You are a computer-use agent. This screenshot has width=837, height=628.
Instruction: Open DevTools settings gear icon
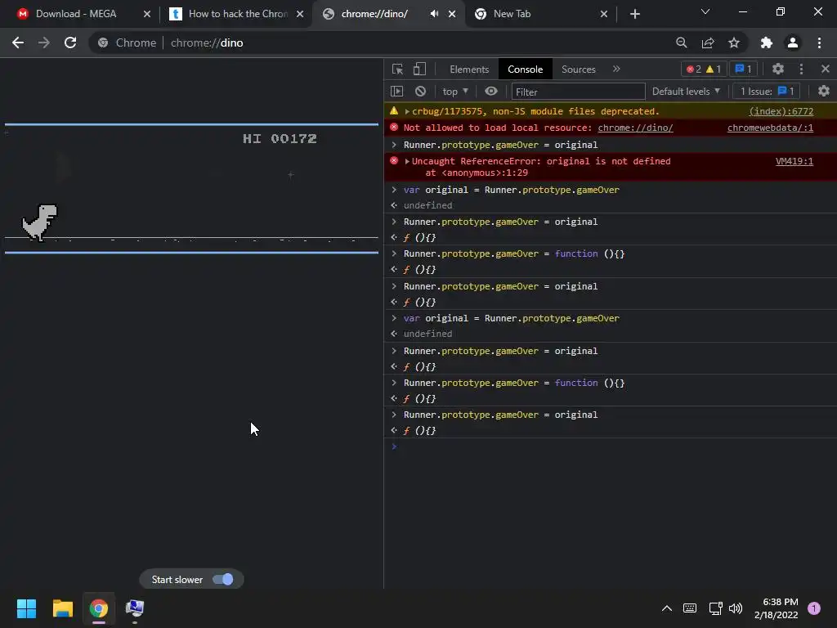pos(778,69)
